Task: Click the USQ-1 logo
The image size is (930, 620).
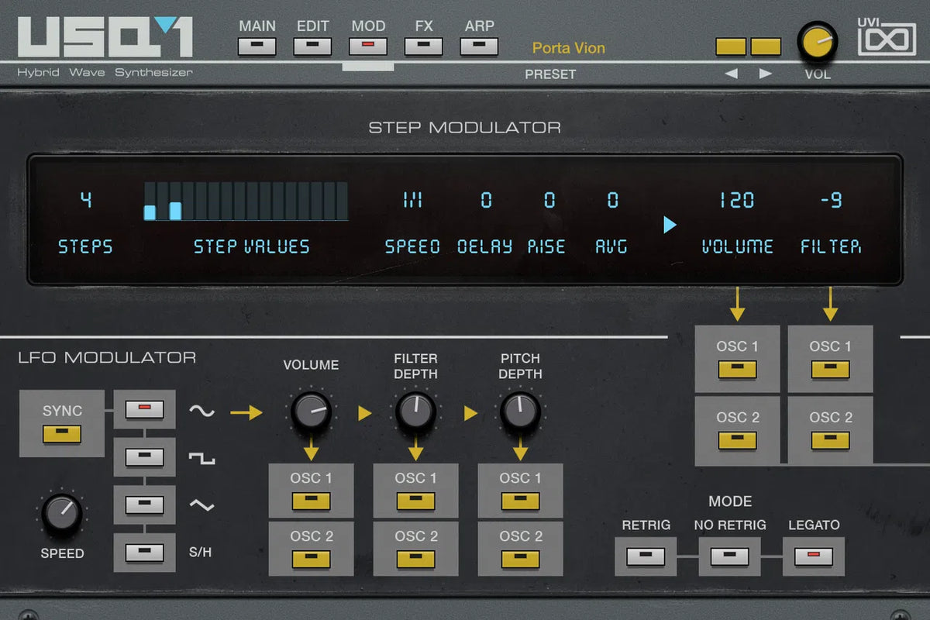Action: [105, 37]
